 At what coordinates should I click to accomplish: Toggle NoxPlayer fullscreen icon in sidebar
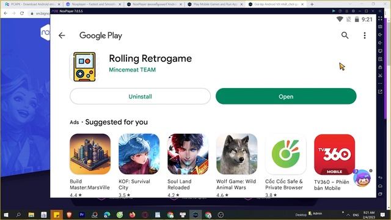click(380, 18)
